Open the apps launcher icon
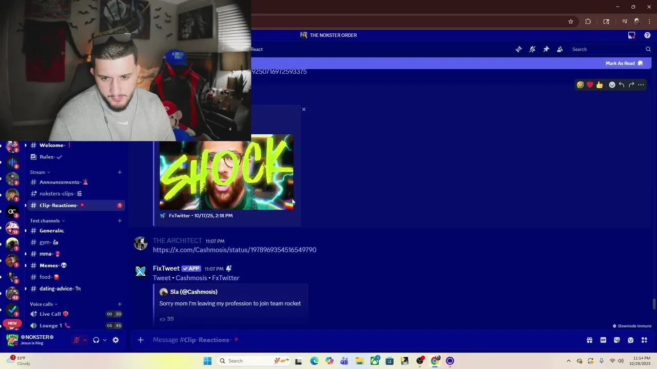The height and width of the screenshot is (369, 657). (644, 340)
